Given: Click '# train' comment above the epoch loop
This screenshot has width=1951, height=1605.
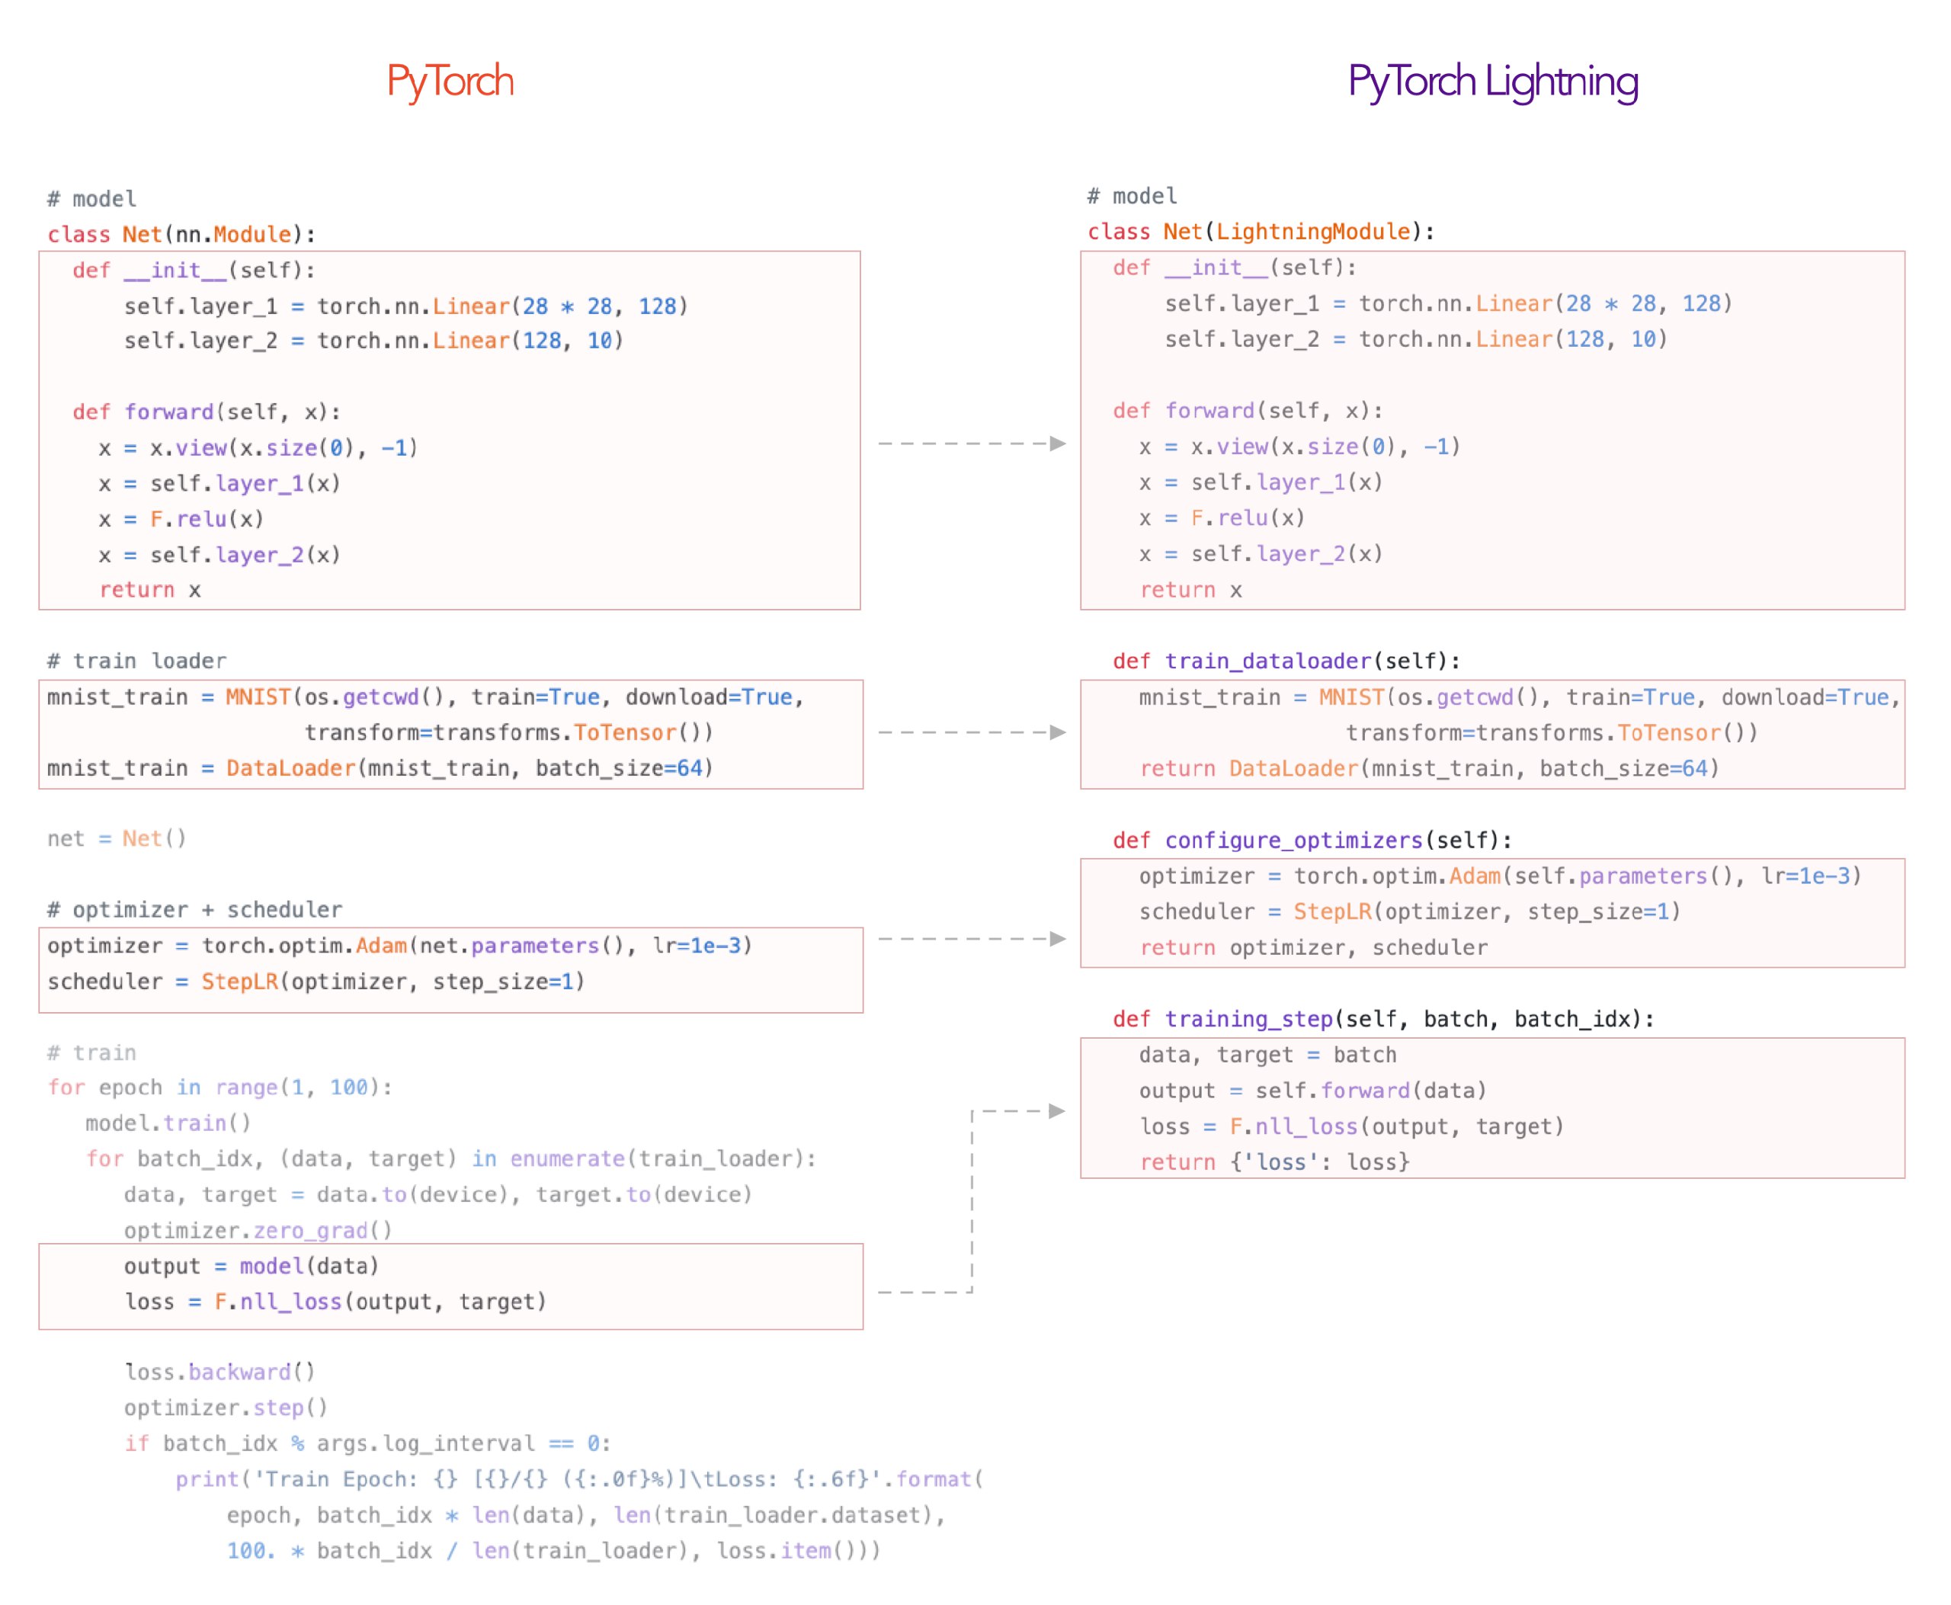Looking at the screenshot, I should pos(91,1053).
